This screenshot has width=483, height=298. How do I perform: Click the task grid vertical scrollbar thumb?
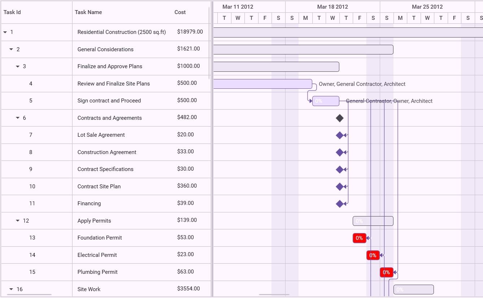click(x=209, y=43)
